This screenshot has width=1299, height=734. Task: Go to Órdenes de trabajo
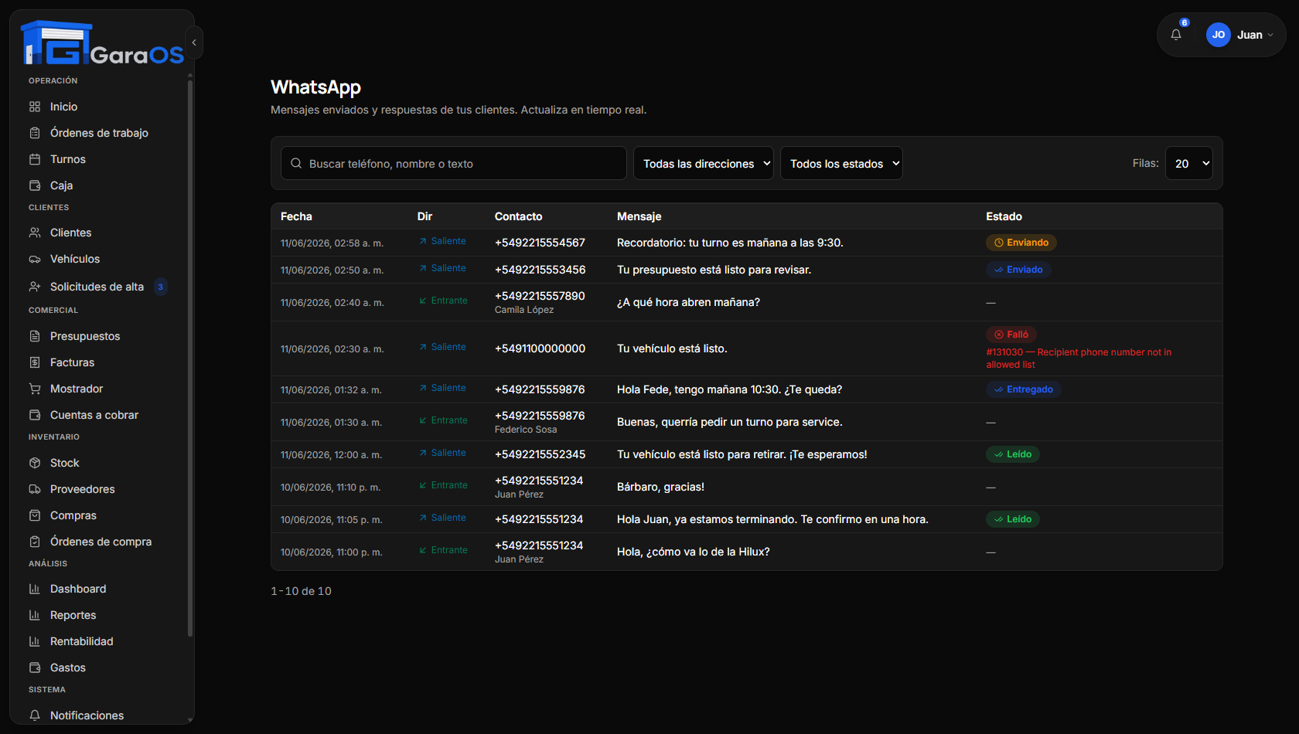[99, 133]
